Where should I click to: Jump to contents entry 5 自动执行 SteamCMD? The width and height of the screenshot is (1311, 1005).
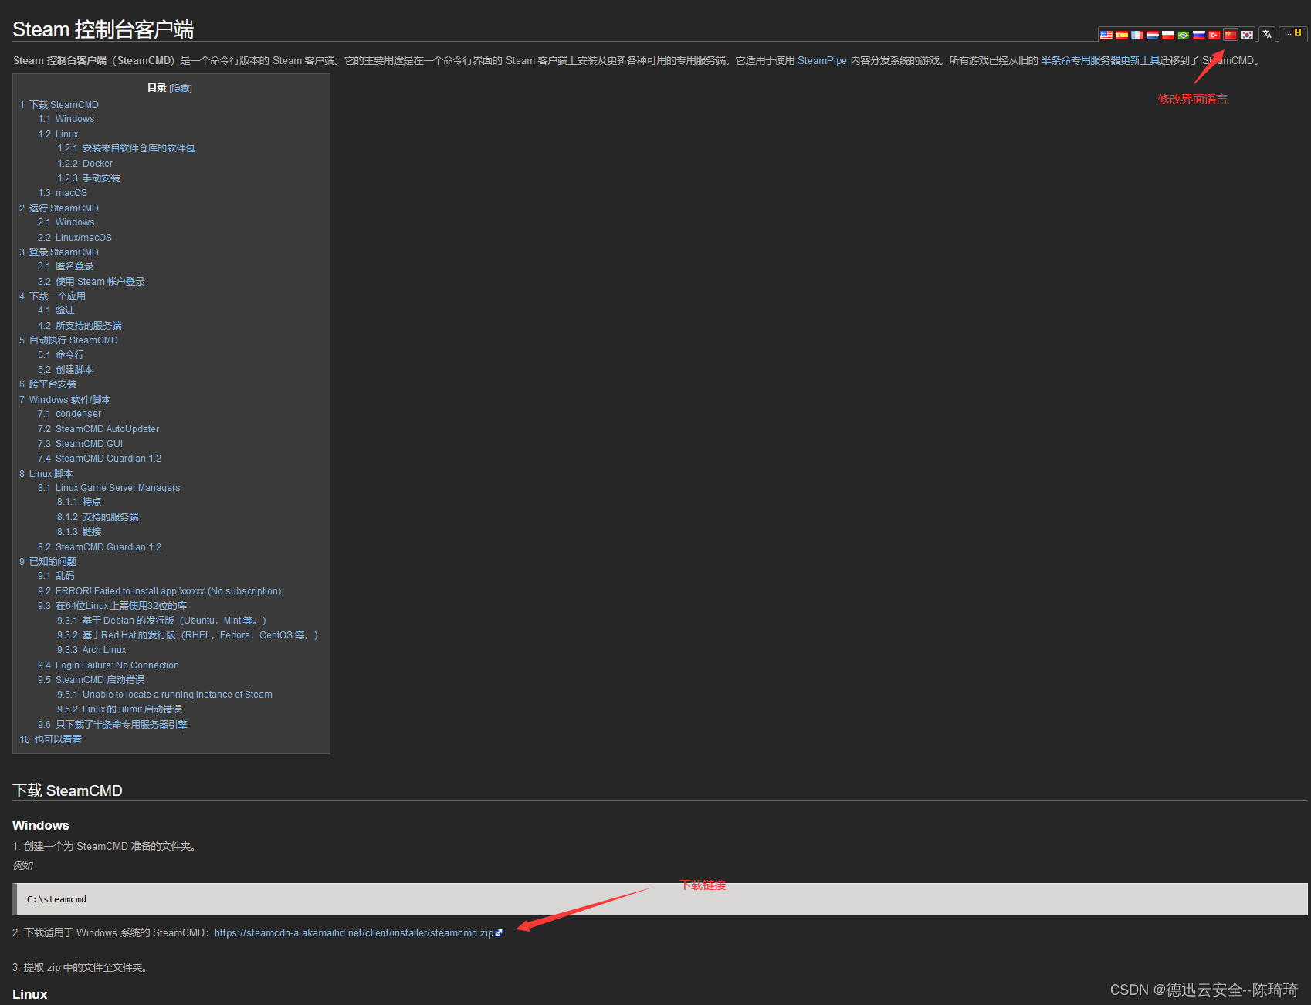coord(69,340)
